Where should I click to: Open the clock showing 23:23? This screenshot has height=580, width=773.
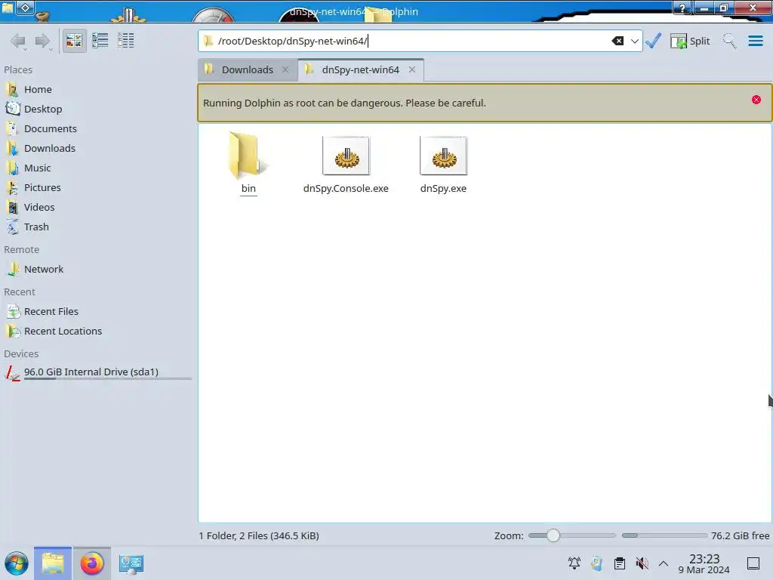click(704, 563)
